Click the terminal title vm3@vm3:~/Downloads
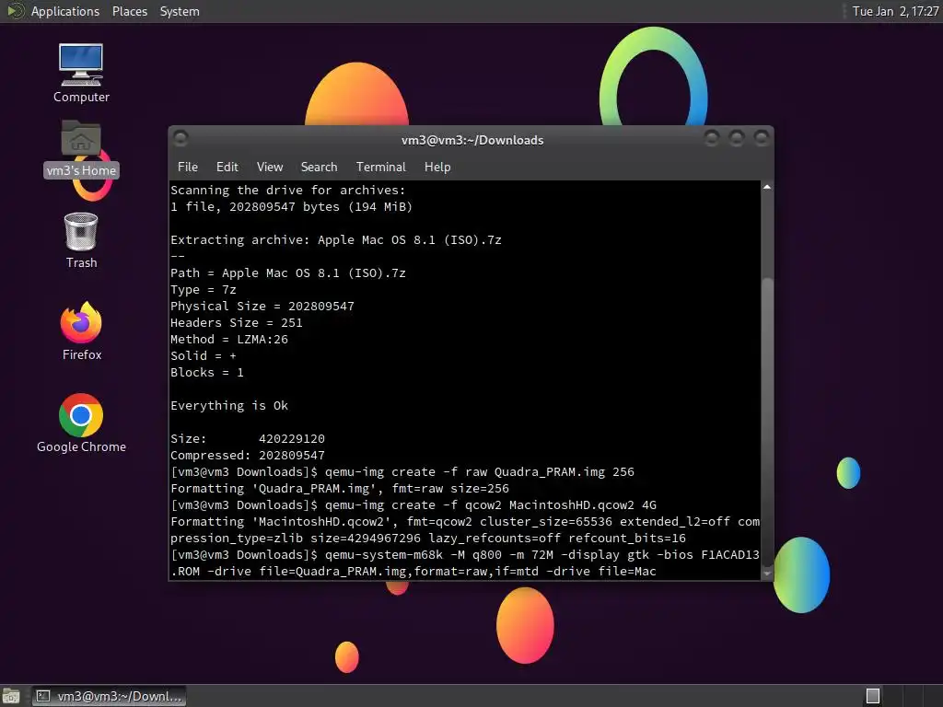Image resolution: width=943 pixels, height=707 pixels. click(x=472, y=140)
